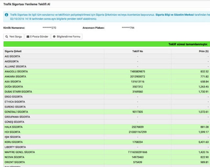Image resolution: width=210 pixels, height=167 pixels.
Task: Click the masked plate number ending 794
Action: (128, 28)
